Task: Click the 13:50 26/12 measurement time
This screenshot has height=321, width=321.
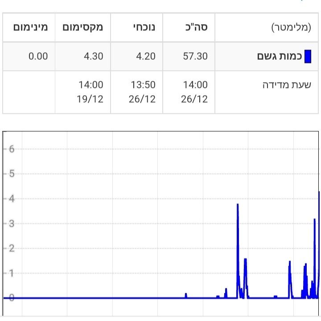Action: coord(143,92)
